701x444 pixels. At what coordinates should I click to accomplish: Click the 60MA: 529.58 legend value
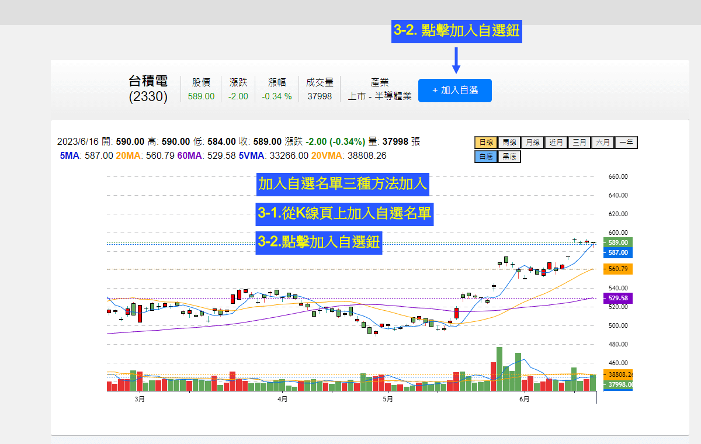click(207, 156)
